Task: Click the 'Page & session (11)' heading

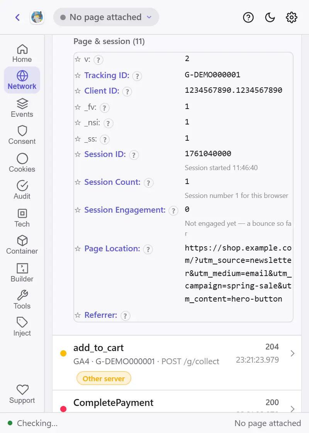Action: [109, 41]
